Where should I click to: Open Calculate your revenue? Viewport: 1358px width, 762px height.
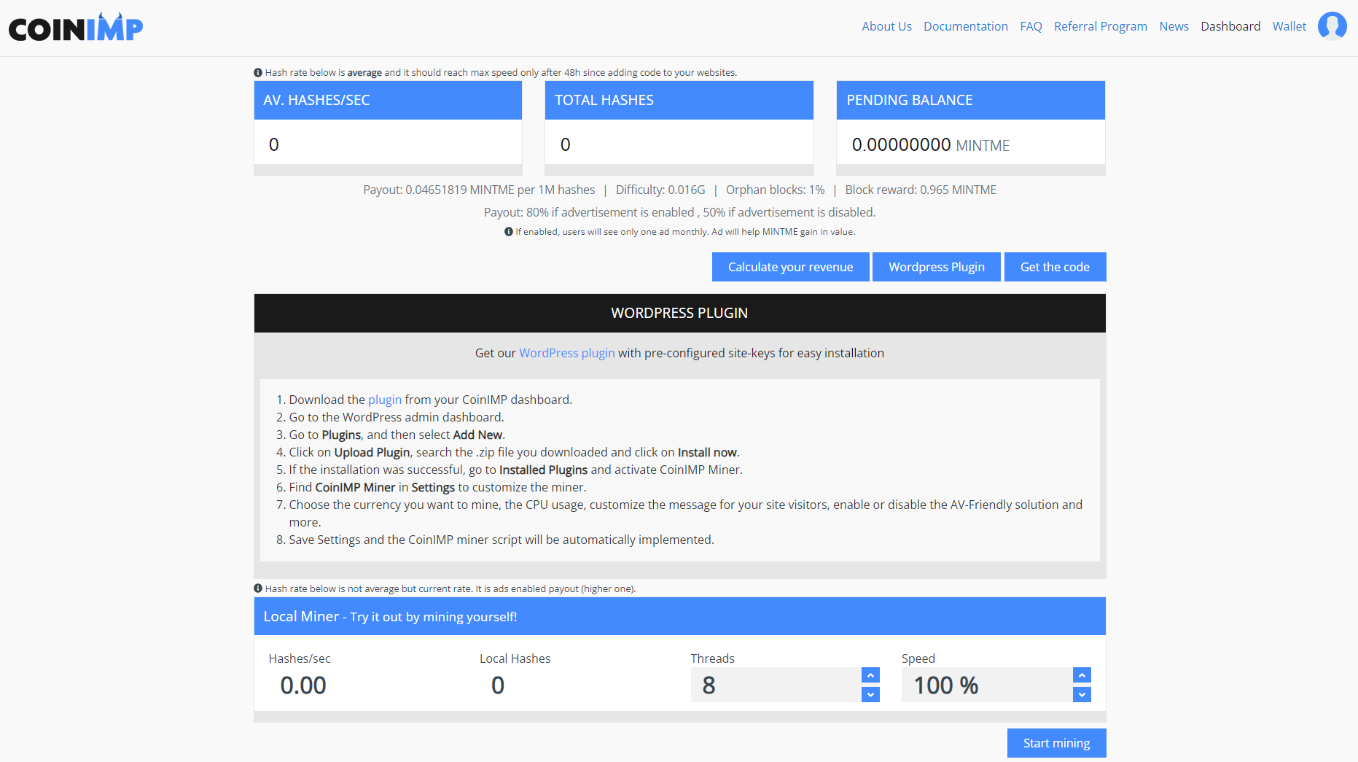[x=790, y=266]
